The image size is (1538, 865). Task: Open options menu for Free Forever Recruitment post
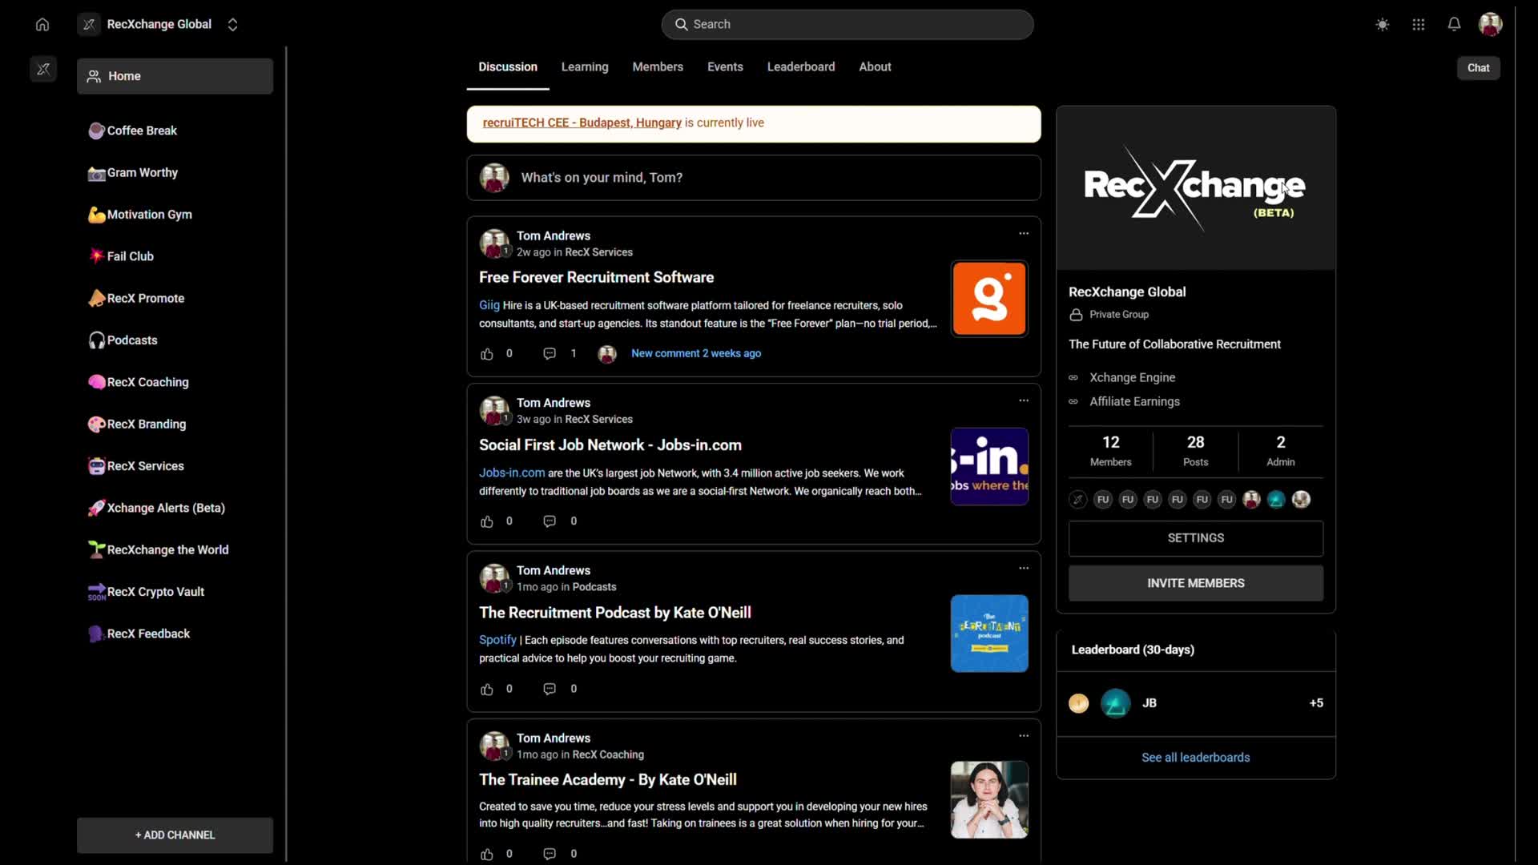(1023, 233)
